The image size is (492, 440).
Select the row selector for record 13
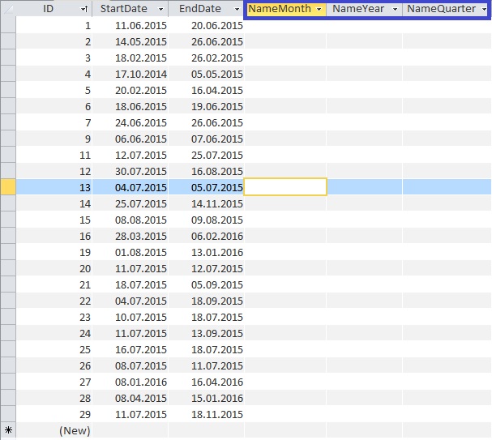(x=8, y=187)
